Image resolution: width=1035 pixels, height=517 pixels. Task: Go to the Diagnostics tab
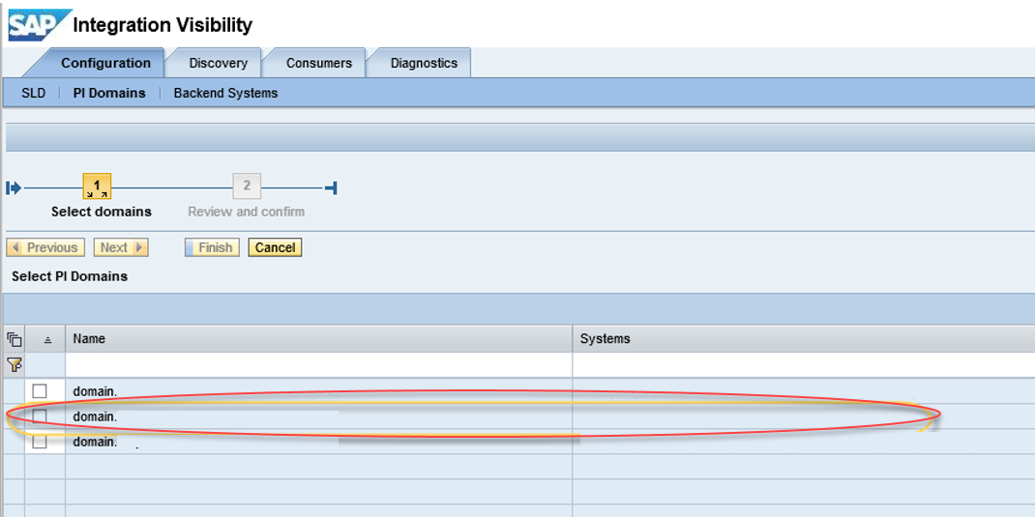[x=424, y=64]
